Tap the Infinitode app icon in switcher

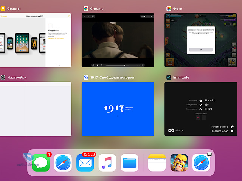point(169,77)
